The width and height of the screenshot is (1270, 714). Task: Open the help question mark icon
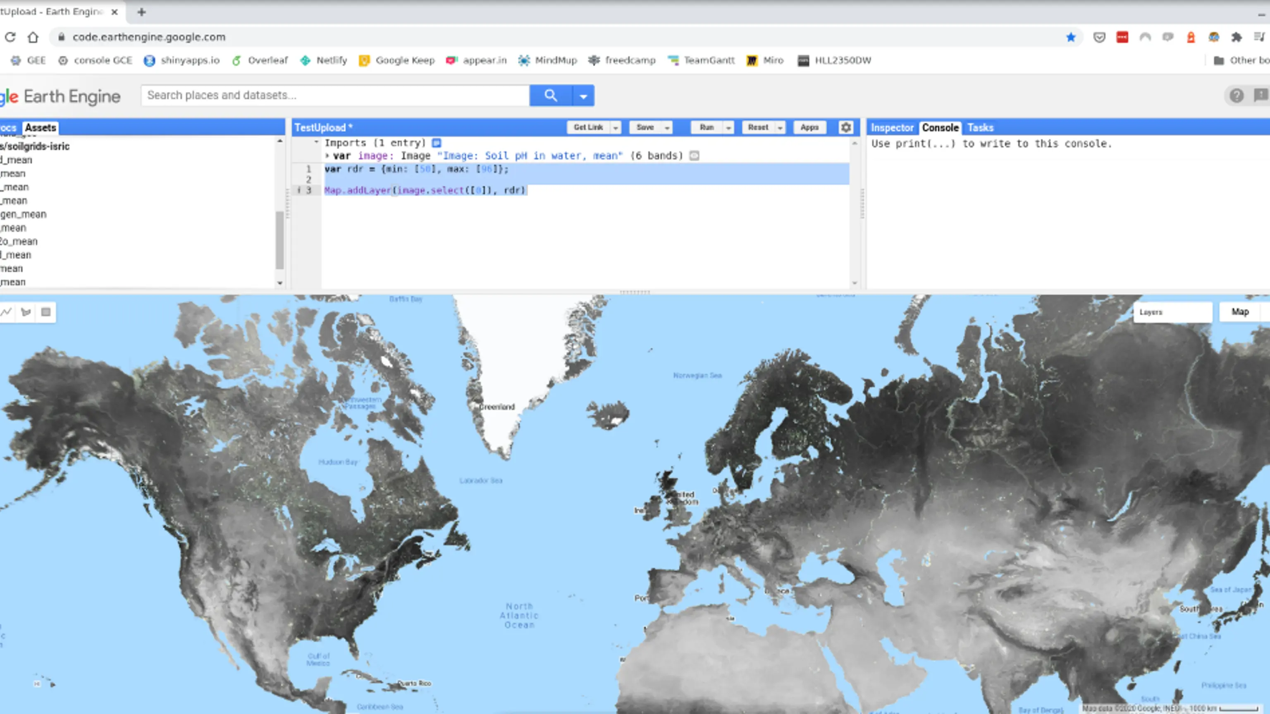(1236, 95)
